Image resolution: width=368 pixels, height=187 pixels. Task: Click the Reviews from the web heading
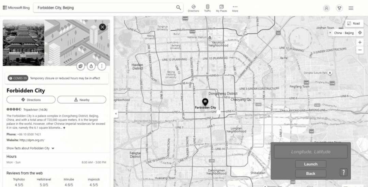(x=25, y=173)
